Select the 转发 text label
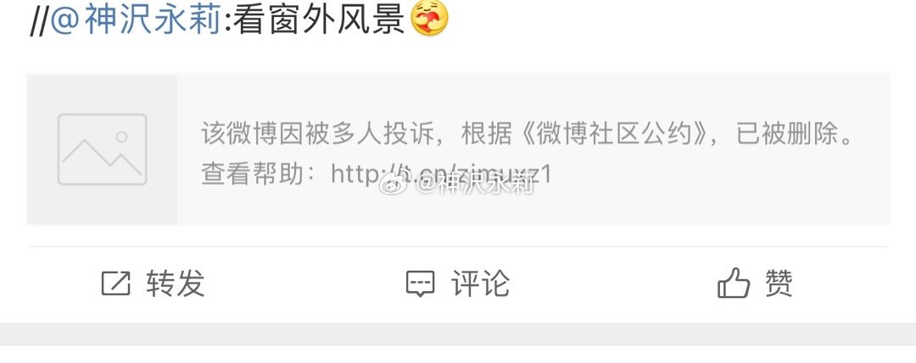Screen dimensions: 916x363 (x=176, y=283)
